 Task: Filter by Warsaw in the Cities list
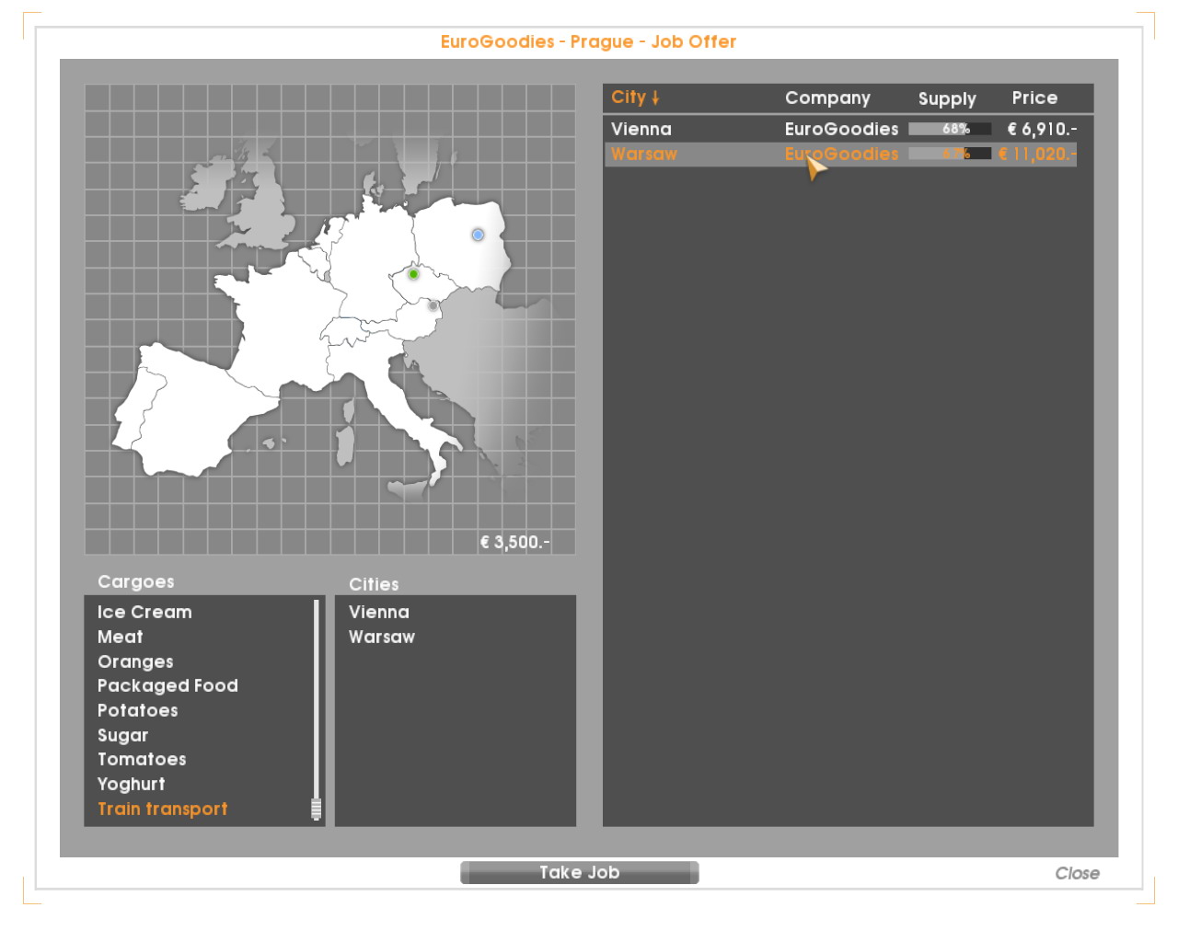pos(382,637)
